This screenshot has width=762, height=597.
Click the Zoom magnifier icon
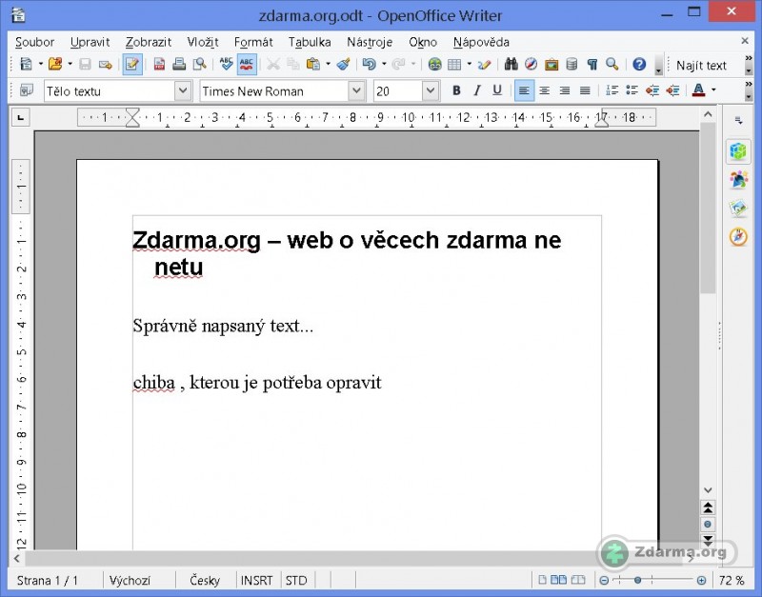[x=612, y=64]
